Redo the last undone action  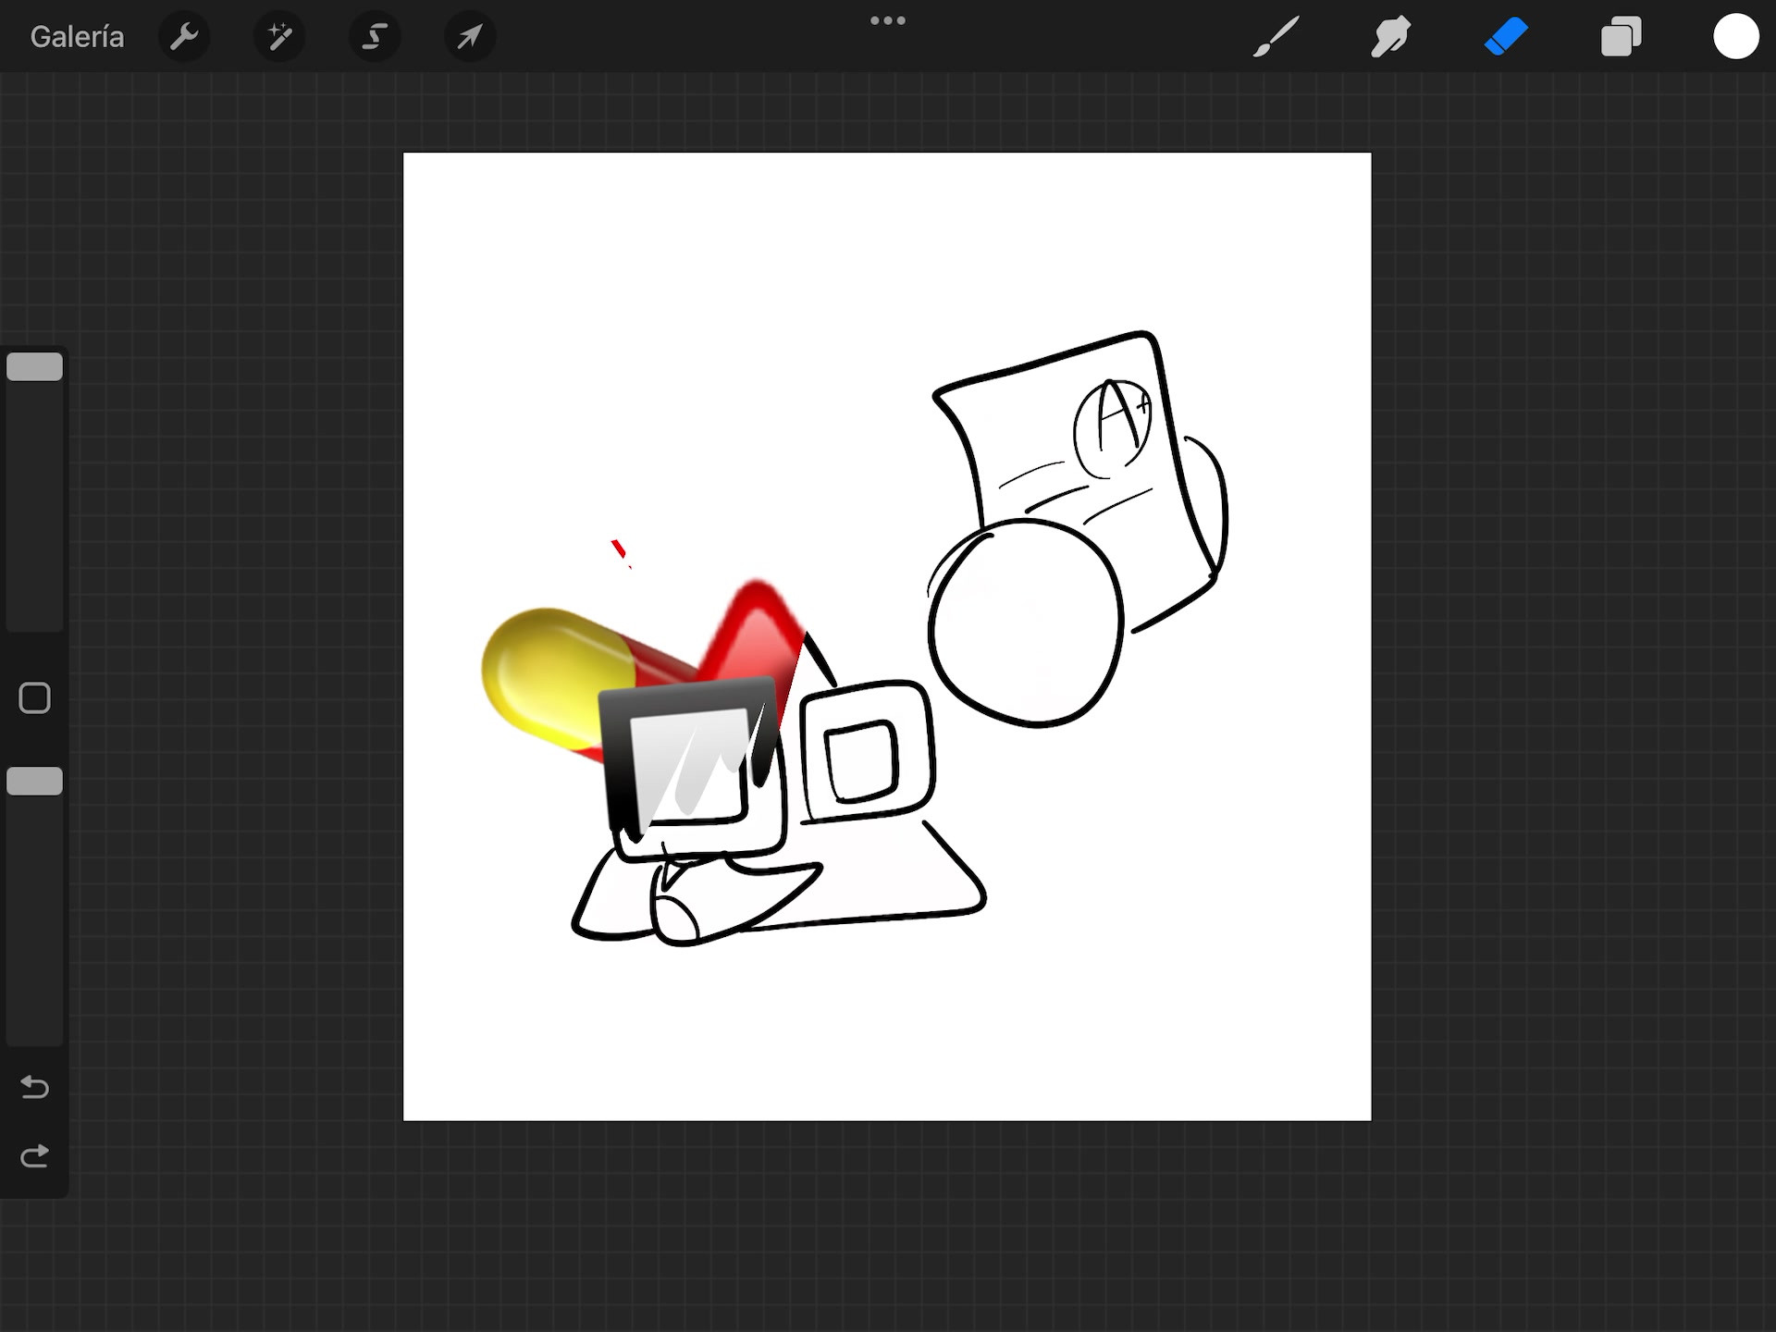click(35, 1156)
